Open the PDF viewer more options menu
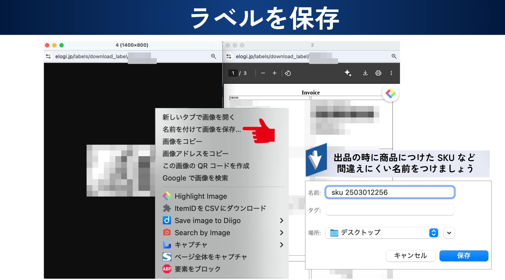Viewport: 505px width, 280px height. click(x=391, y=73)
